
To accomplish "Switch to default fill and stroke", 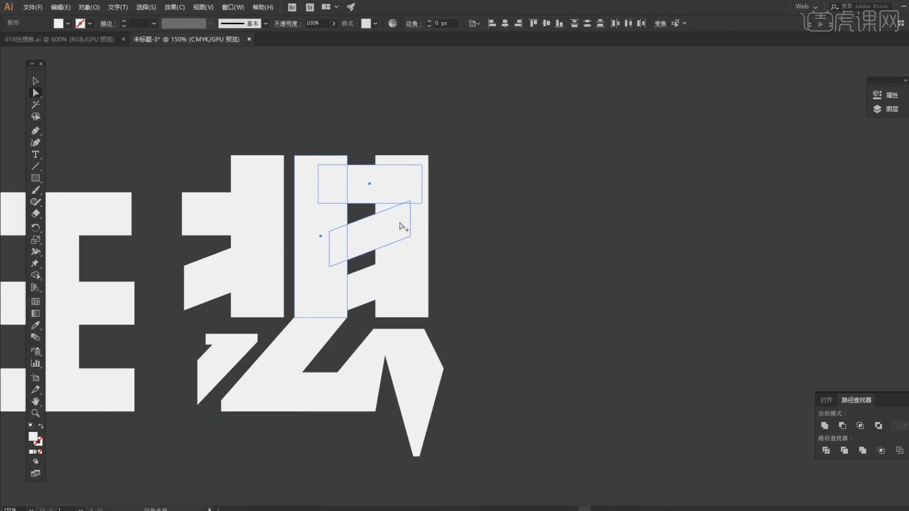I will pyautogui.click(x=31, y=426).
